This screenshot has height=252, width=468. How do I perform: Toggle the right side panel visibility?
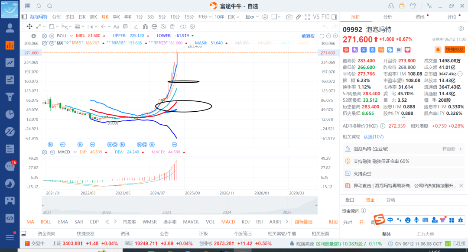point(334,17)
